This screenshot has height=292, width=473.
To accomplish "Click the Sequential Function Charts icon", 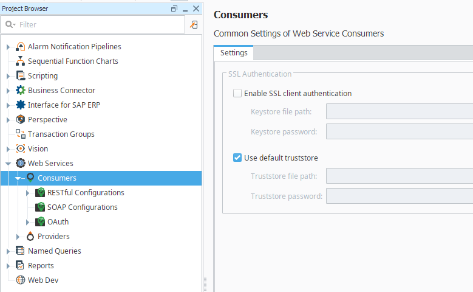I will 21,61.
